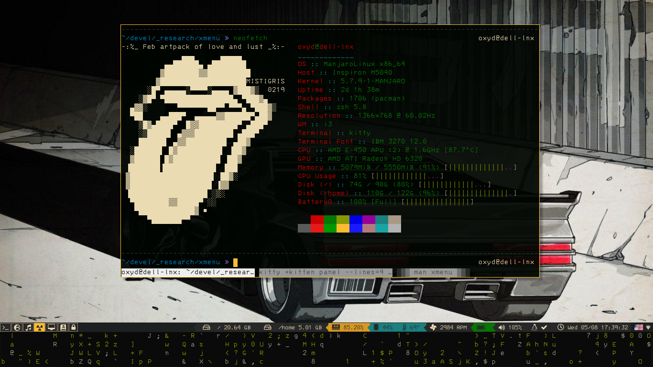Click the volume speaker icon
This screenshot has width=653, height=367.
(501, 328)
